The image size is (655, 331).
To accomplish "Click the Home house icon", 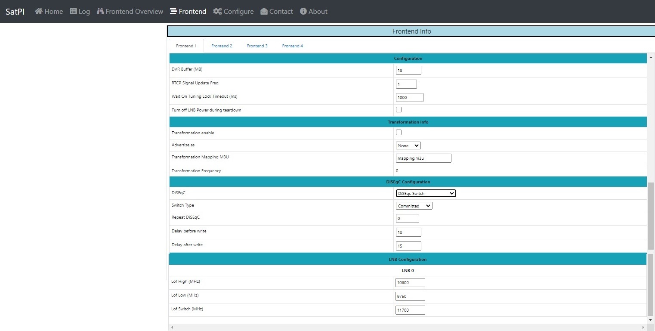I will (39, 11).
